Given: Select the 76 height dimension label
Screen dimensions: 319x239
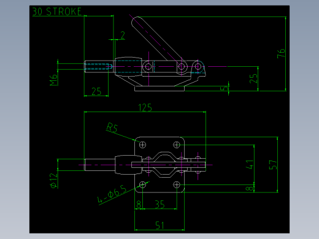Looking at the screenshot, I should pos(281,53).
